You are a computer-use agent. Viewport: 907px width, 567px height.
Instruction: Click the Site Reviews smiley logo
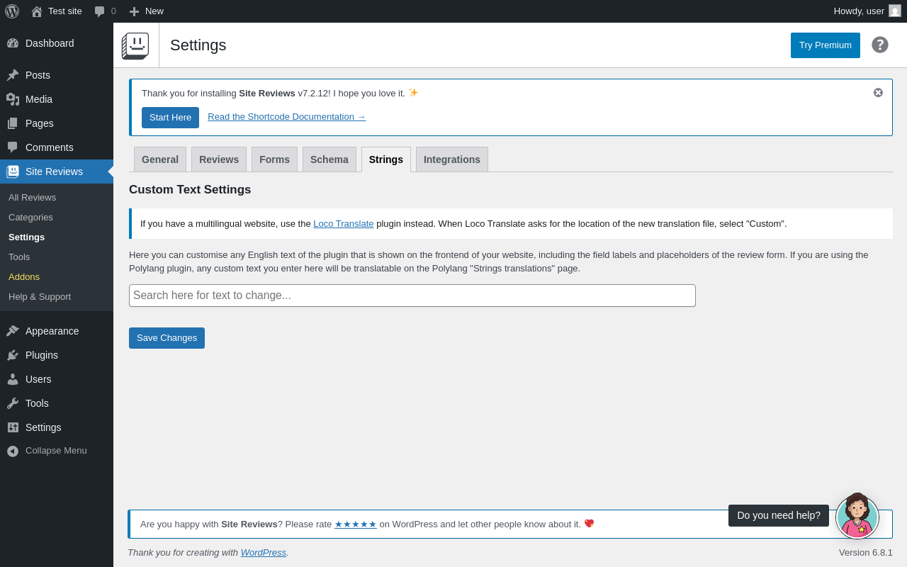click(135, 45)
